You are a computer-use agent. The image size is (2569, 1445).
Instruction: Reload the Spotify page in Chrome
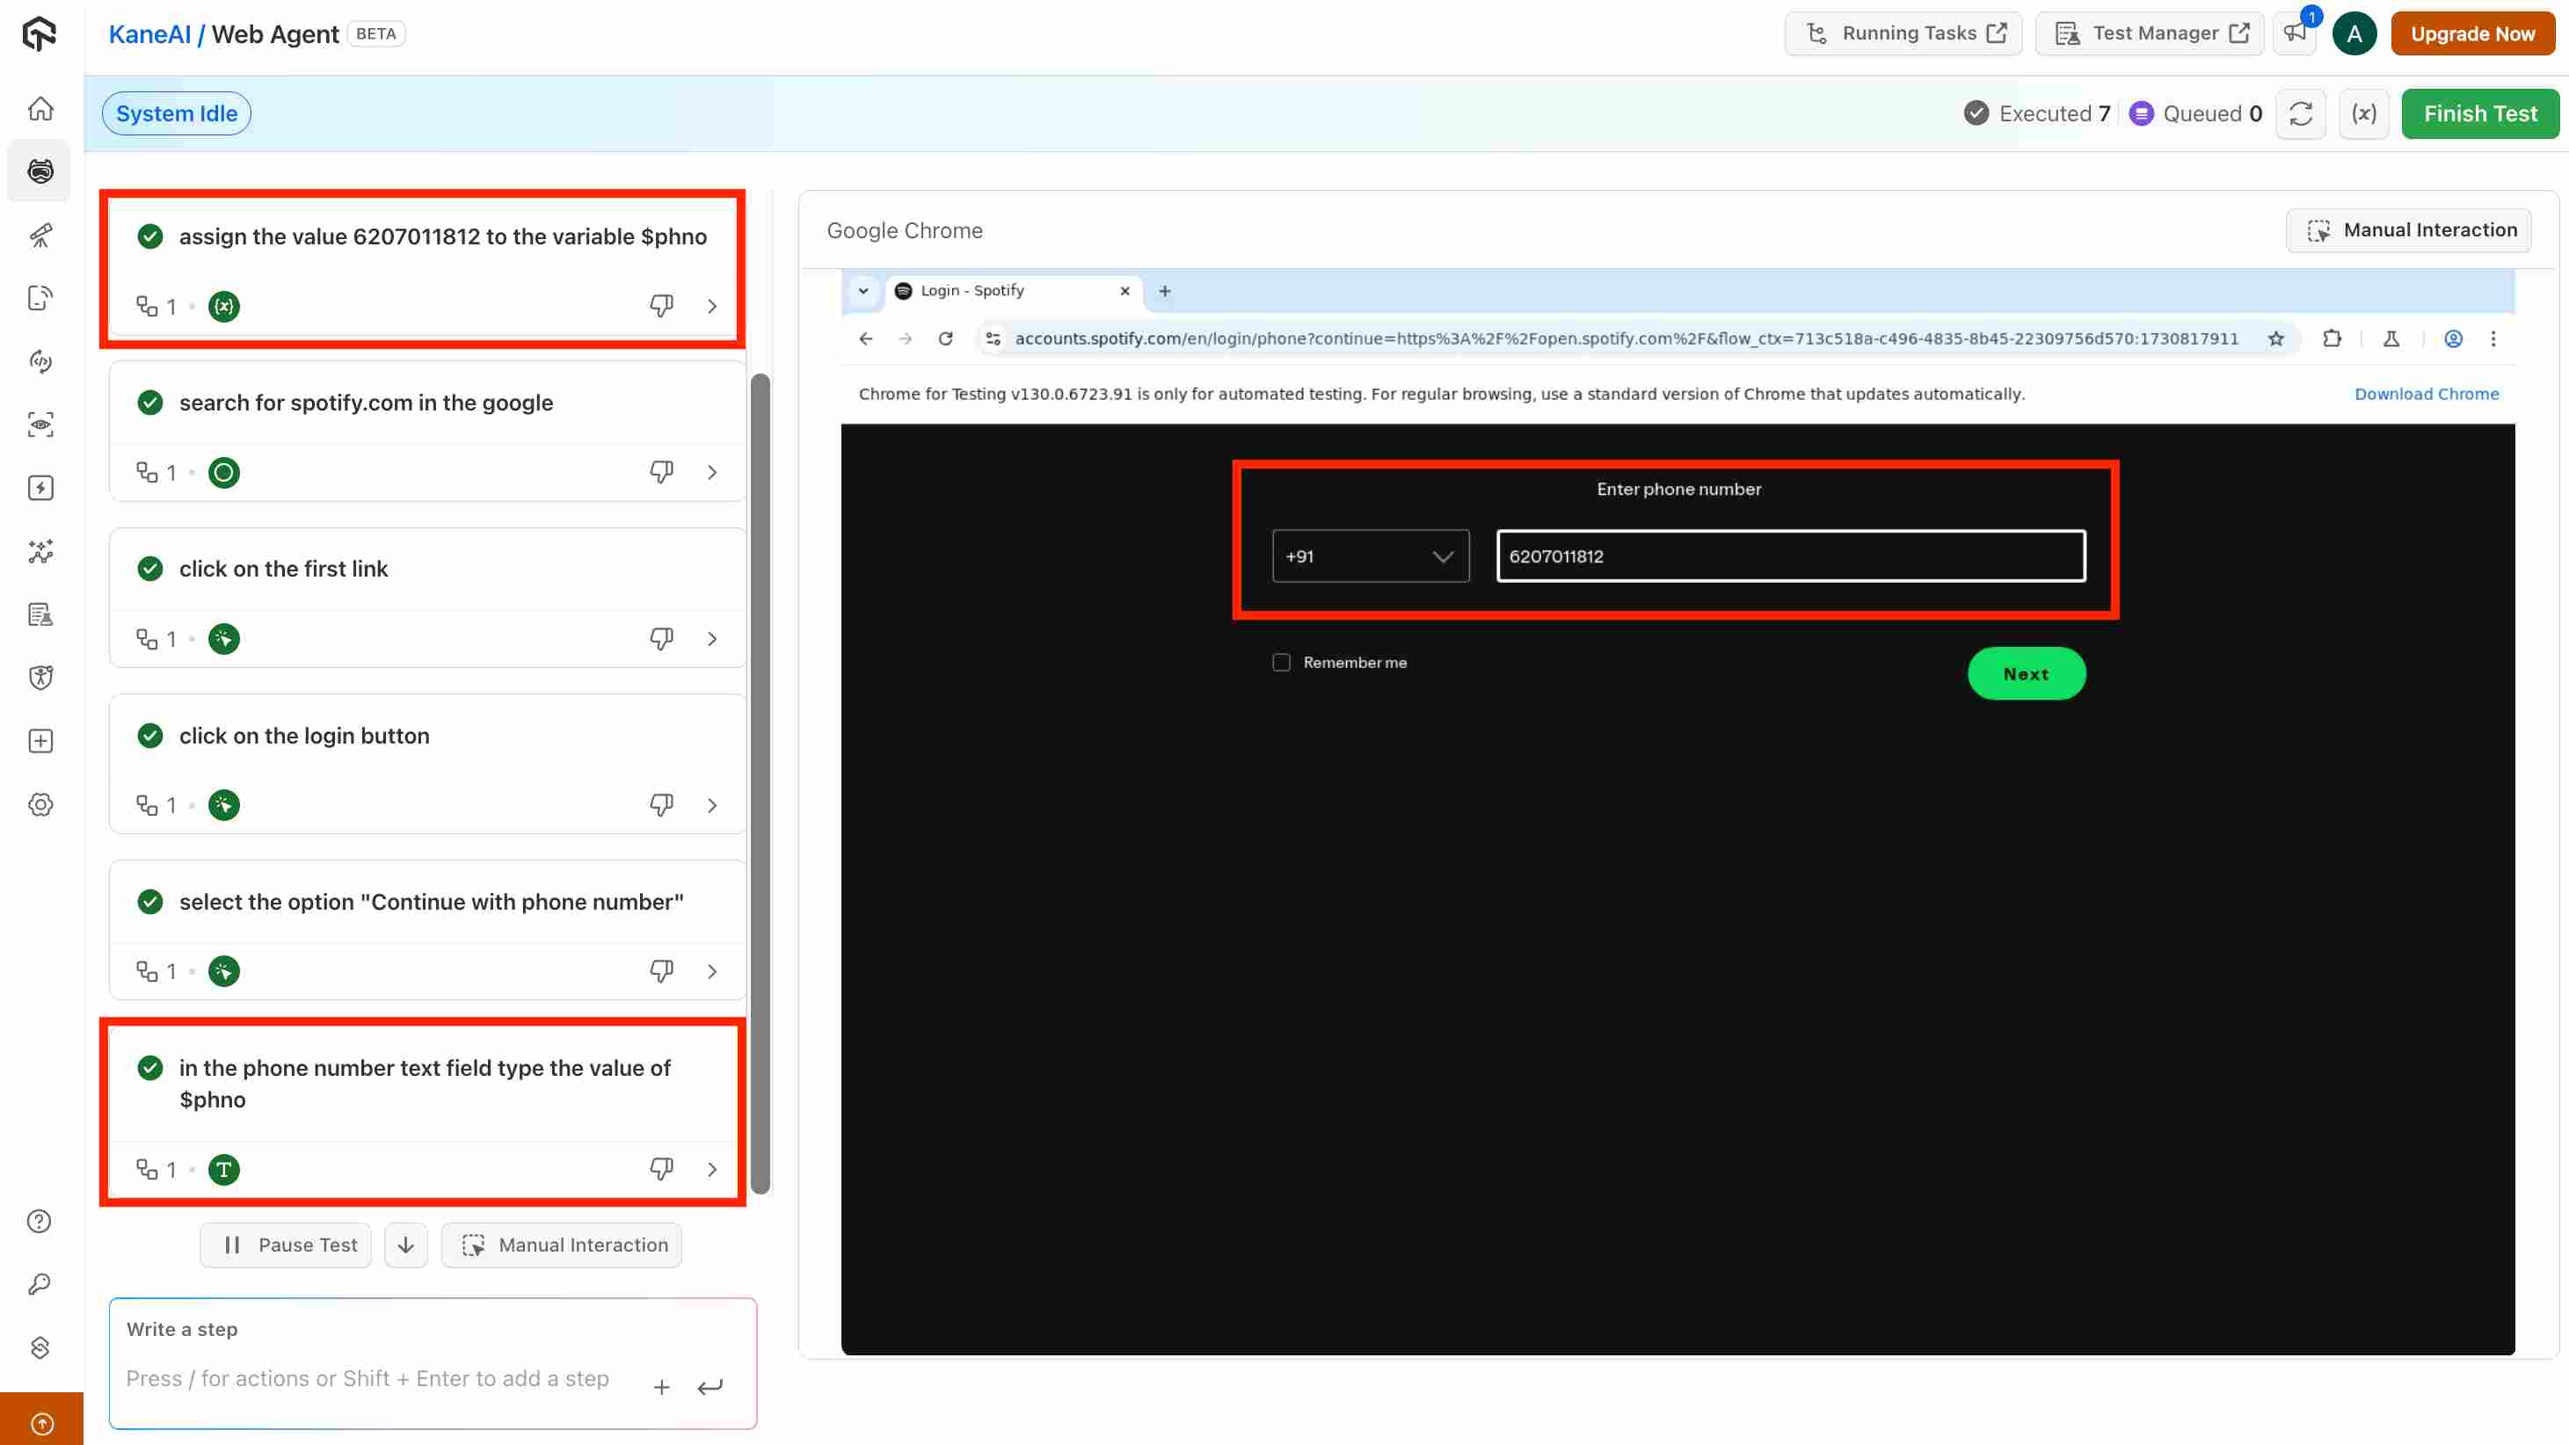coord(945,339)
